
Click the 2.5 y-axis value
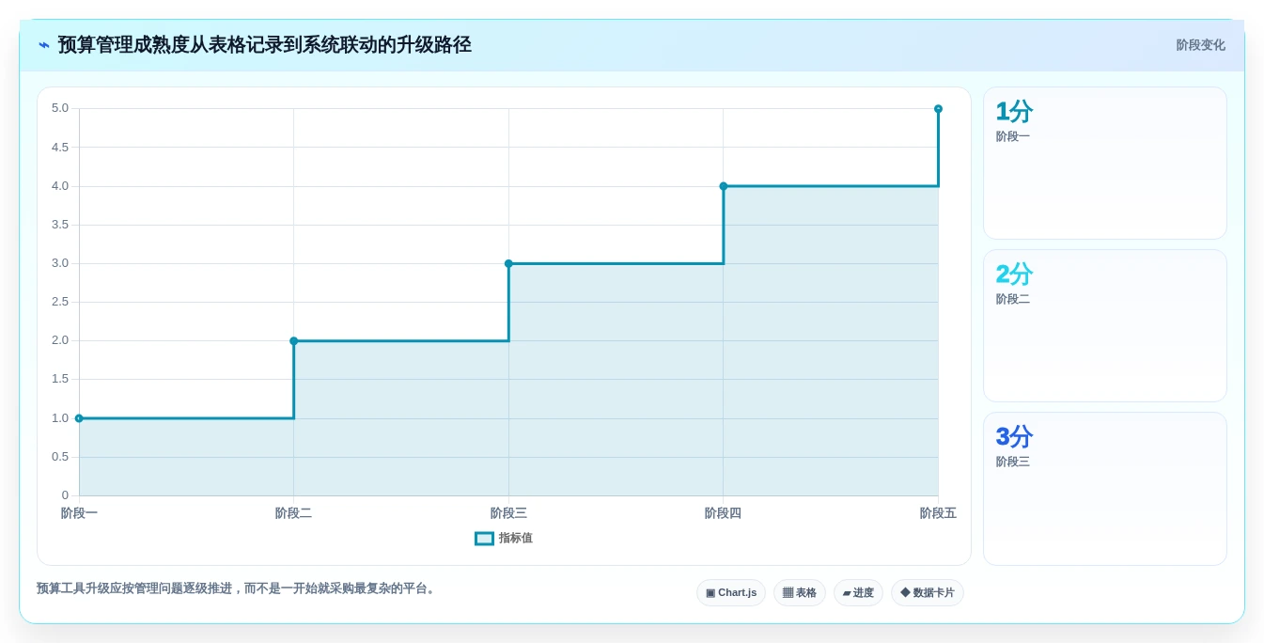tap(60, 302)
